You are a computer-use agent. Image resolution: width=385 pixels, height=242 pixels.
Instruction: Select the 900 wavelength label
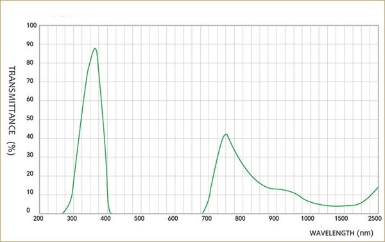coord(273,218)
